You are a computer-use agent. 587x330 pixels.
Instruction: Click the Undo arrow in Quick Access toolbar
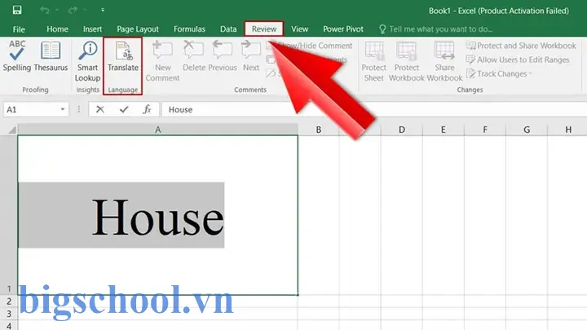(45, 10)
